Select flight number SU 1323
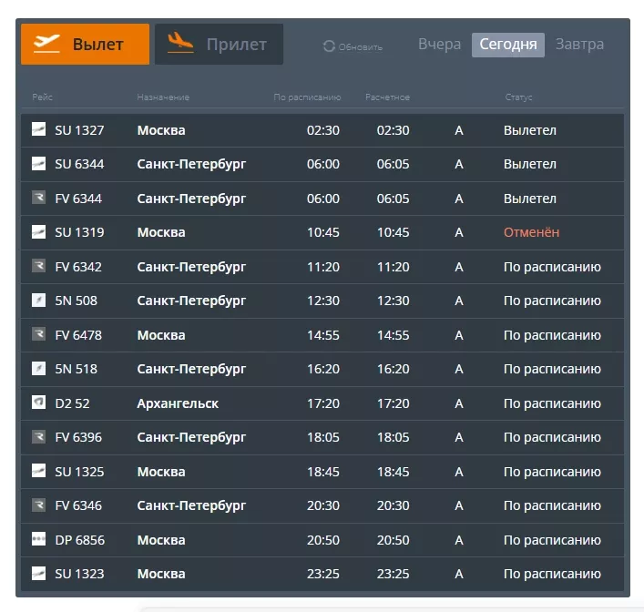644x612 pixels. click(79, 574)
